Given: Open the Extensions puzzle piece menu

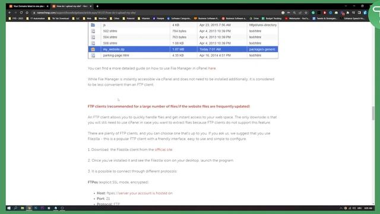Looking at the screenshot, I should pos(348,12).
